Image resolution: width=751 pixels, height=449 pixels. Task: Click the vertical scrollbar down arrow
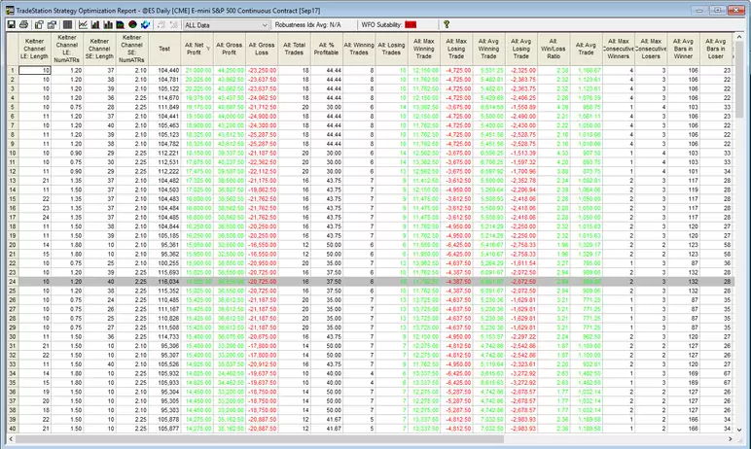click(739, 430)
